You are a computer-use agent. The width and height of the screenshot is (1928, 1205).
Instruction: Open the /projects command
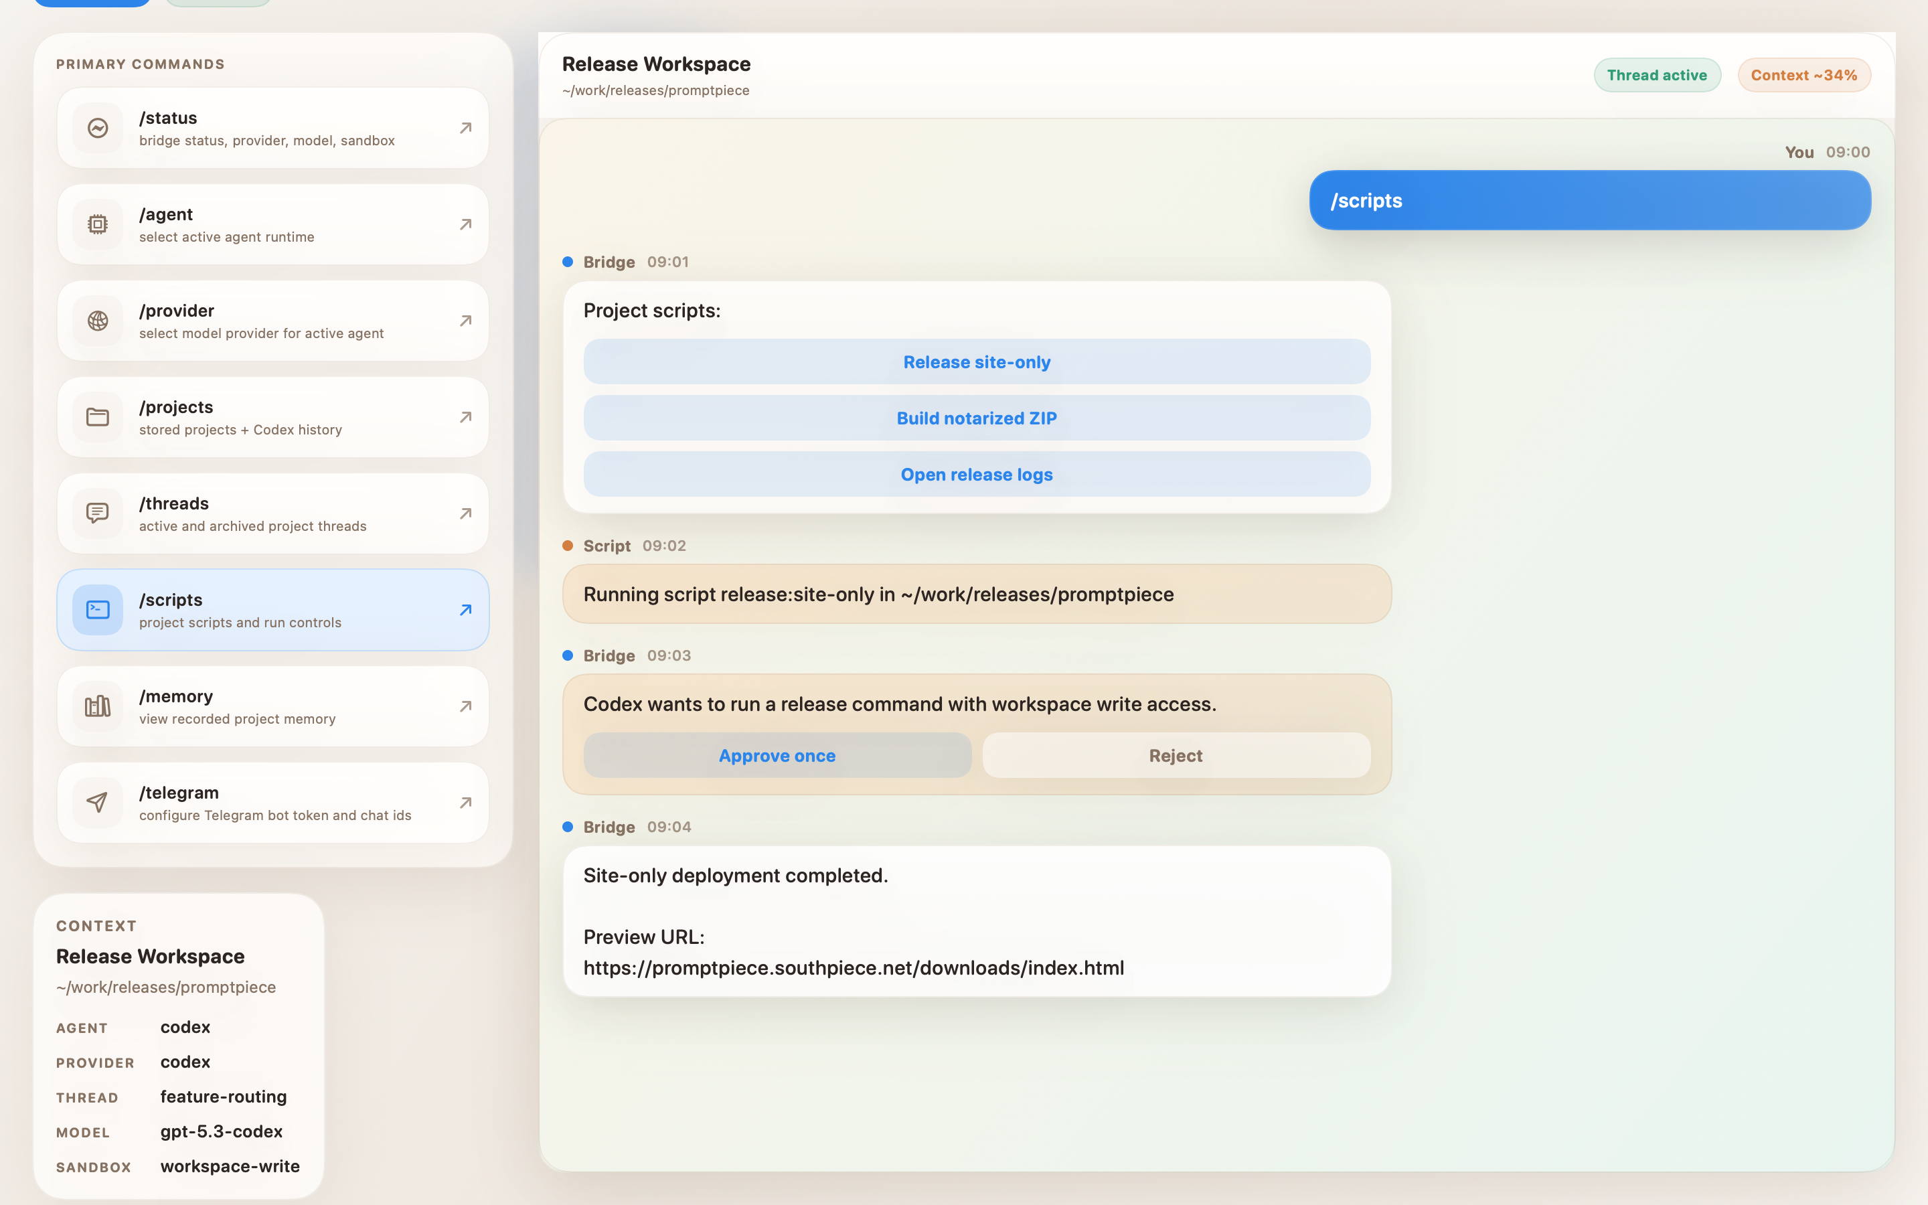click(272, 417)
